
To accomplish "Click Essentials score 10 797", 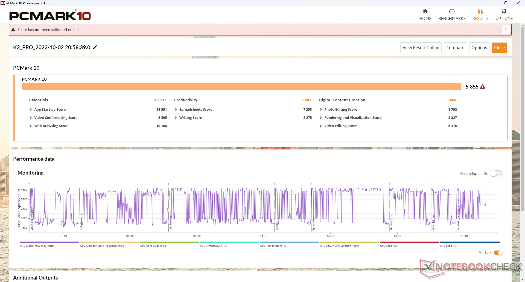I will pos(160,100).
